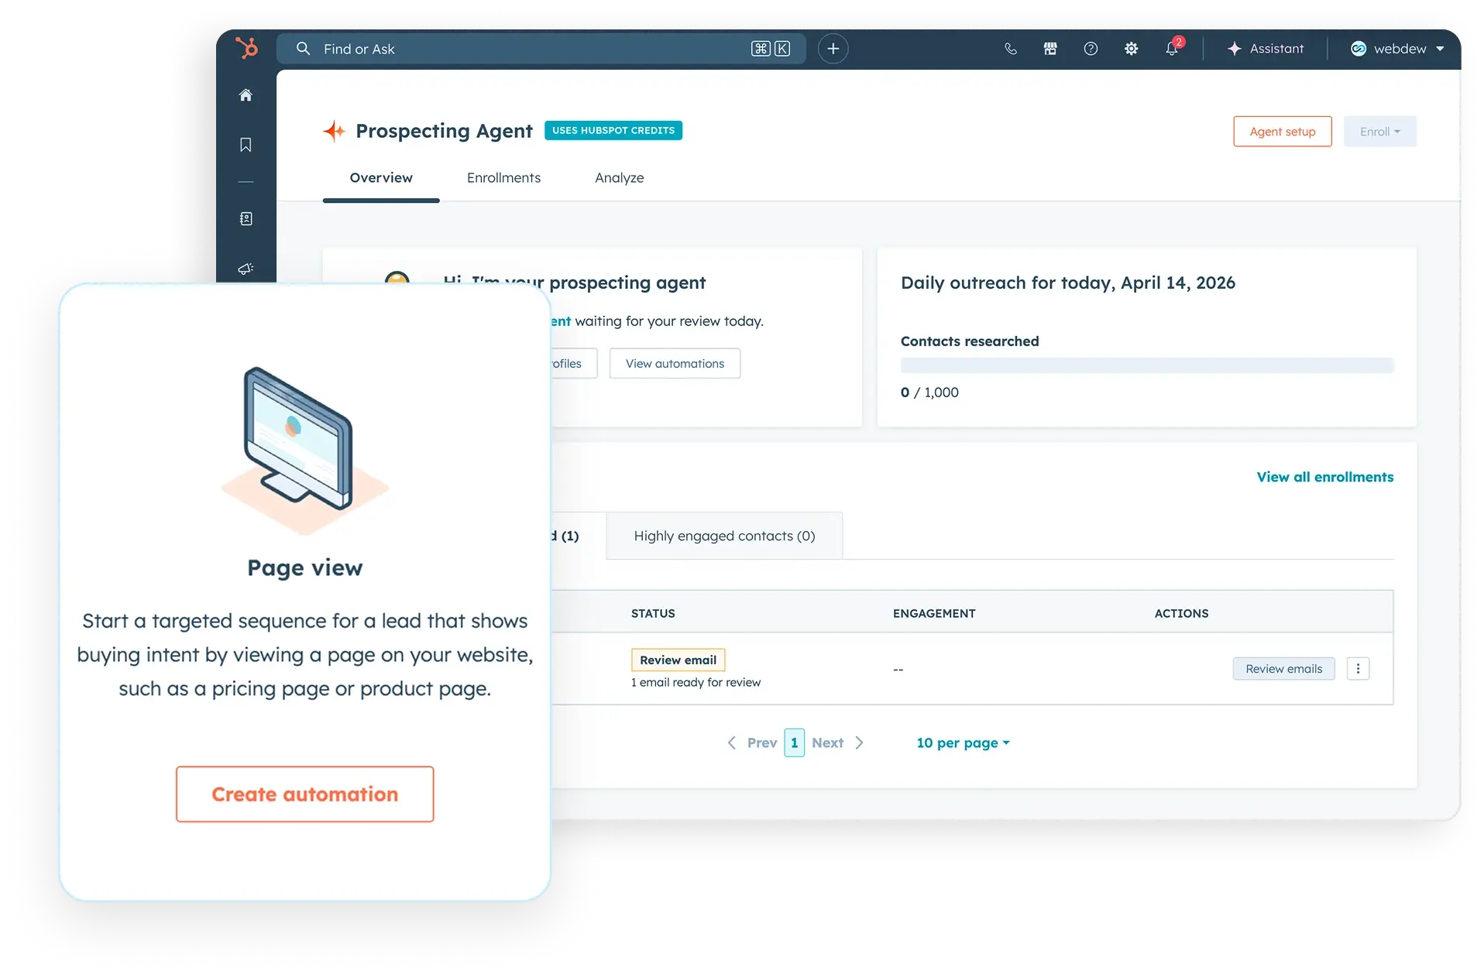Viewport: 1484px width, 977px height.
Task: Click the HubSpot sprocket logo
Action: click(x=246, y=48)
